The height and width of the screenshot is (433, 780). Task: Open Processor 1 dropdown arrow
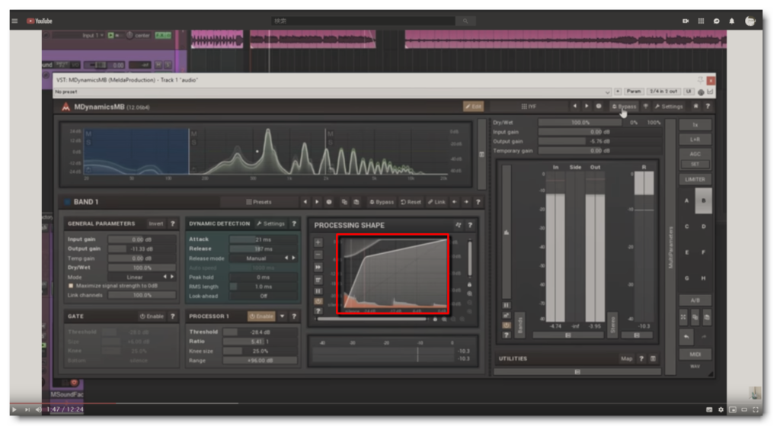[x=282, y=316]
